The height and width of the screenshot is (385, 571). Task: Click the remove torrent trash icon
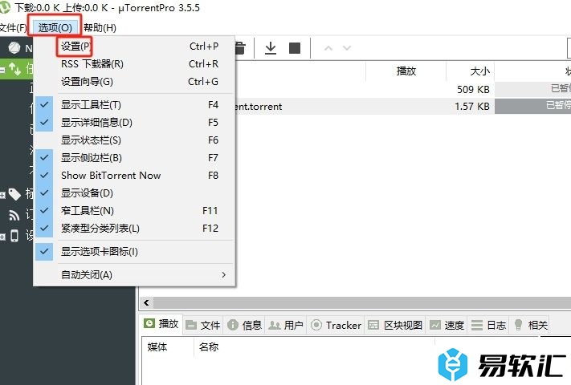[240, 48]
